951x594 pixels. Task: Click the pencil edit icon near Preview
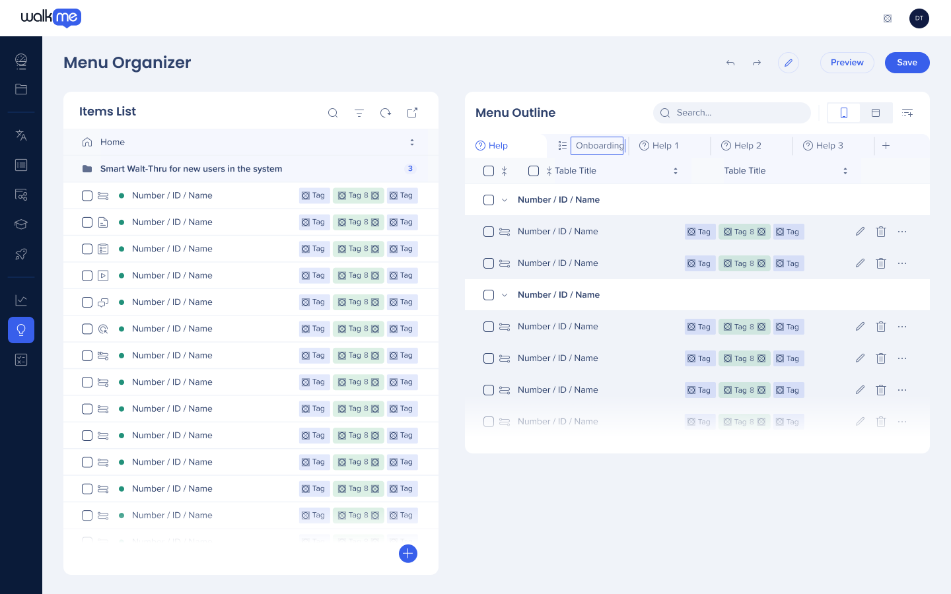(x=789, y=63)
